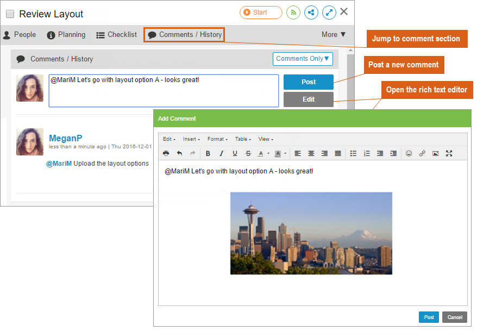Image resolution: width=477 pixels, height=331 pixels.
Task: Open the text color picker arrow
Action: click(268, 154)
